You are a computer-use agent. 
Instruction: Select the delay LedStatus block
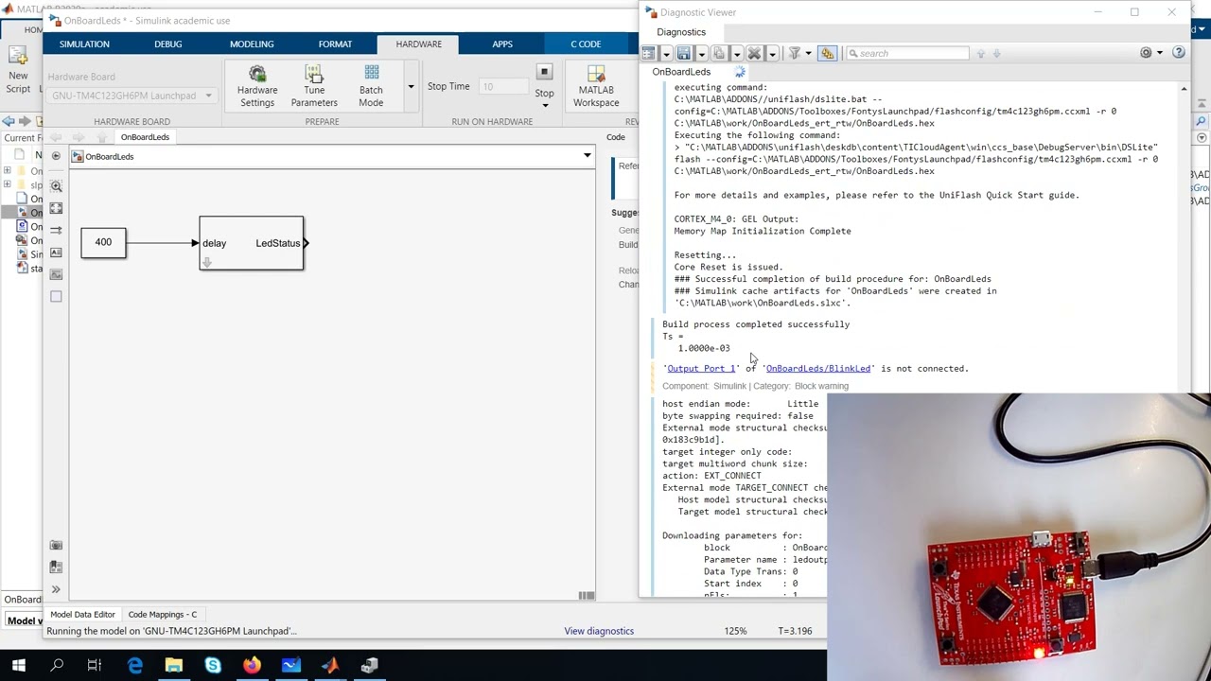tap(252, 243)
